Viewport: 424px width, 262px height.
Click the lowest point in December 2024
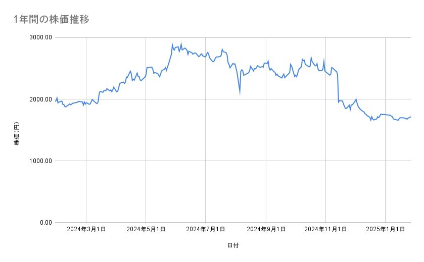tap(371, 120)
